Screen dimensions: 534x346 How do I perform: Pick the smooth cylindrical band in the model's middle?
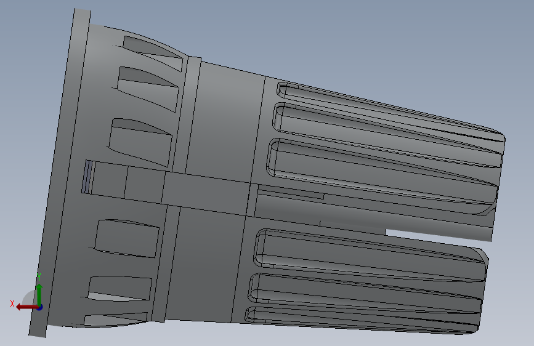[x=218, y=136]
